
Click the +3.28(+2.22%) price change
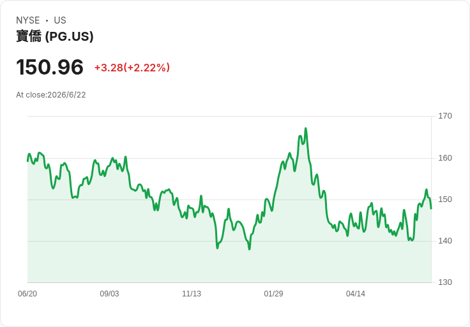(x=132, y=68)
